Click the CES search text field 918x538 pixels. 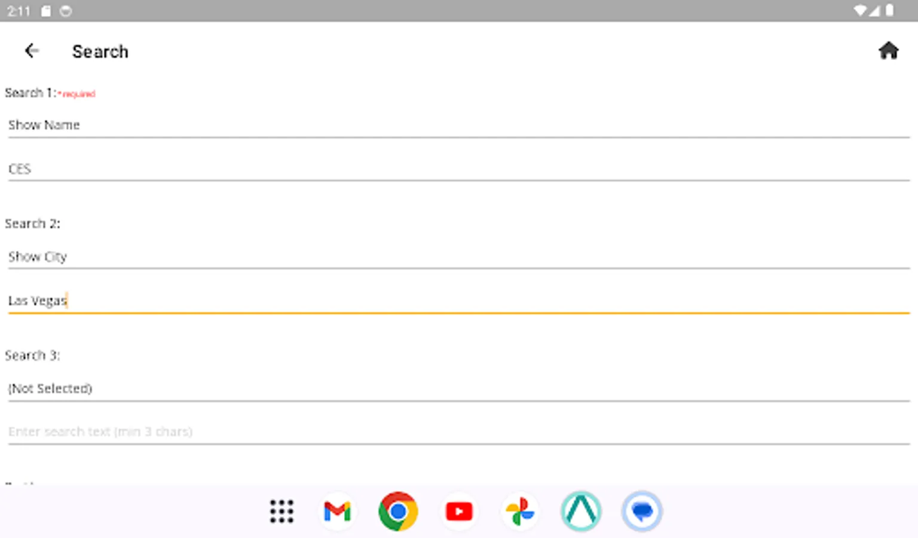[458, 169]
